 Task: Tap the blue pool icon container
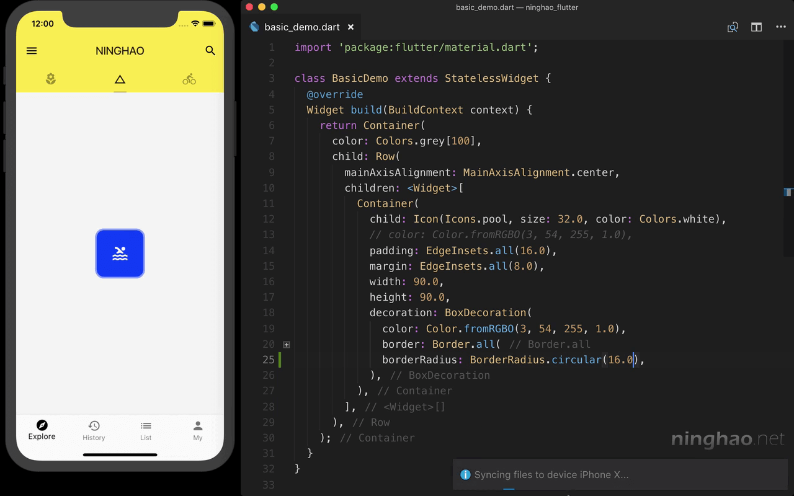click(120, 254)
